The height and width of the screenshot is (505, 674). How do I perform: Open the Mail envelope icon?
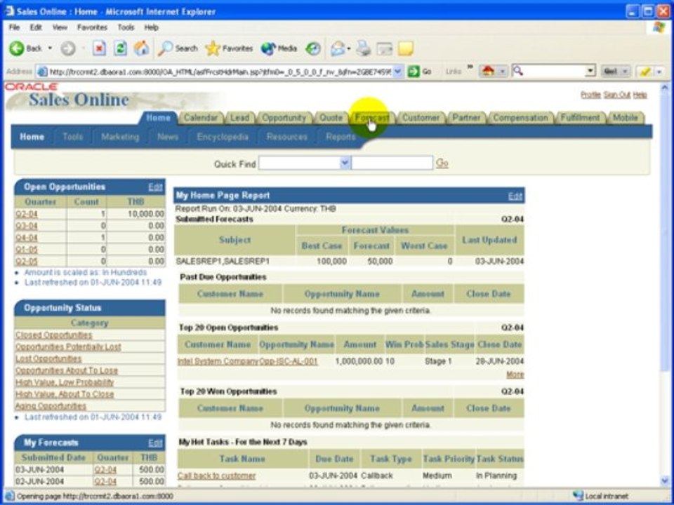338,48
